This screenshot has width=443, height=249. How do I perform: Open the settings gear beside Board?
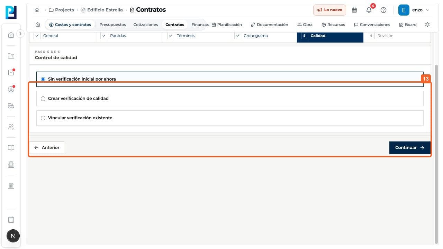tap(427, 25)
